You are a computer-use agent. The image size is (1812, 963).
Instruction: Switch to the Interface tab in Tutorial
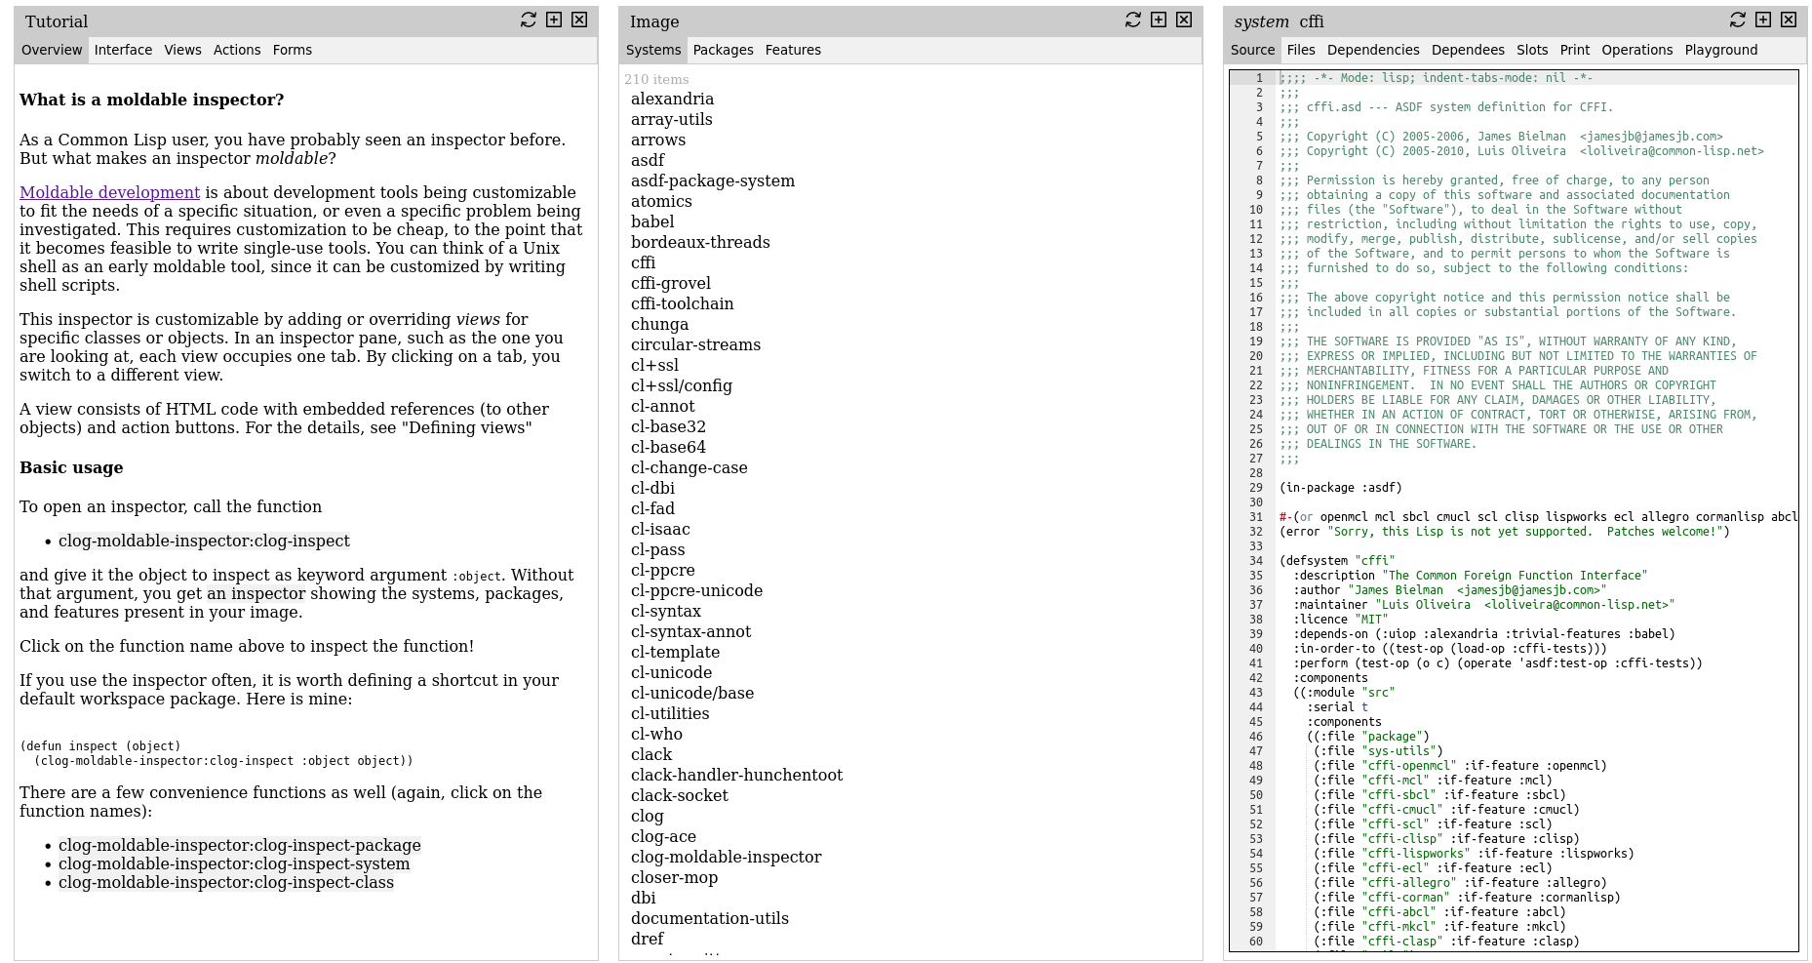123,50
